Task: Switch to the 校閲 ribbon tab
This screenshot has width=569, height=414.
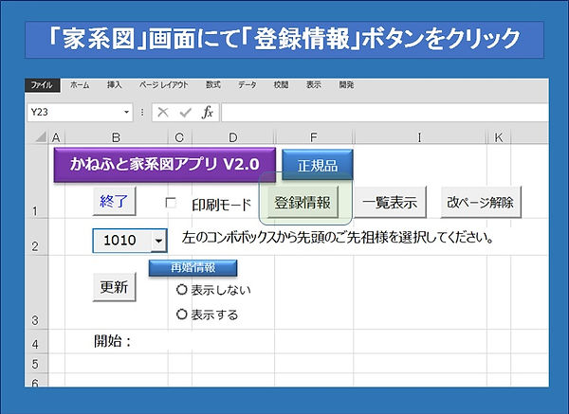Action: [x=281, y=85]
